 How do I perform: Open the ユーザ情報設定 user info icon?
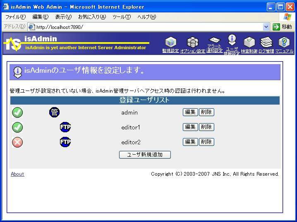click(232, 40)
